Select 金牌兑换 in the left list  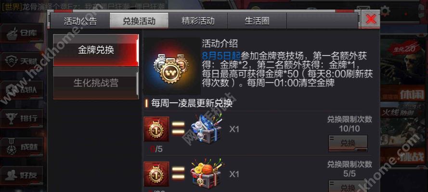pos(96,50)
